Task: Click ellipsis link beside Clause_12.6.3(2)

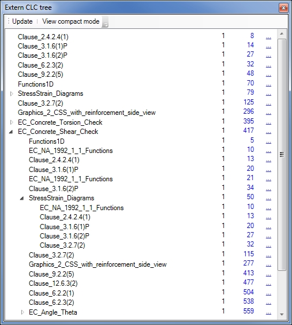Action: tap(268, 283)
